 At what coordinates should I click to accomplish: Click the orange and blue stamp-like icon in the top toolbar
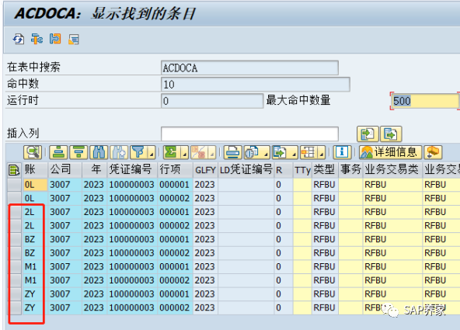pyautogui.click(x=55, y=39)
